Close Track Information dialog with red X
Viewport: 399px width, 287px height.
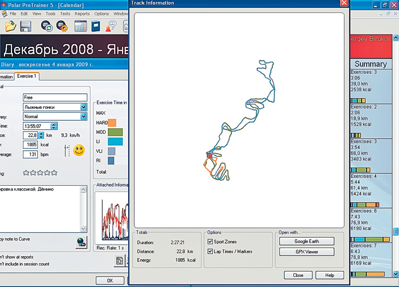[344, 3]
